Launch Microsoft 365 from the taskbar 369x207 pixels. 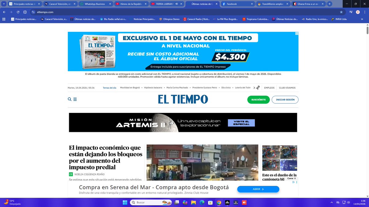coord(185,202)
